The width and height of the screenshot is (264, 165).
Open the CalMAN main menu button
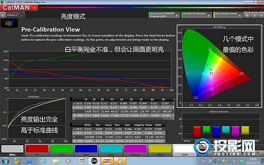[19, 7]
